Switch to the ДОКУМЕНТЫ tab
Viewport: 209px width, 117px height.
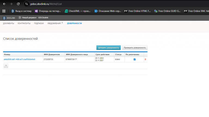pyautogui.click(x=8, y=23)
